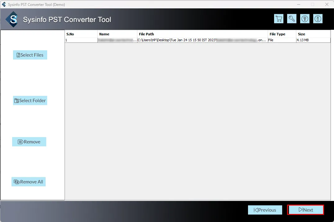
Task: Click the Name column header
Action: point(117,34)
